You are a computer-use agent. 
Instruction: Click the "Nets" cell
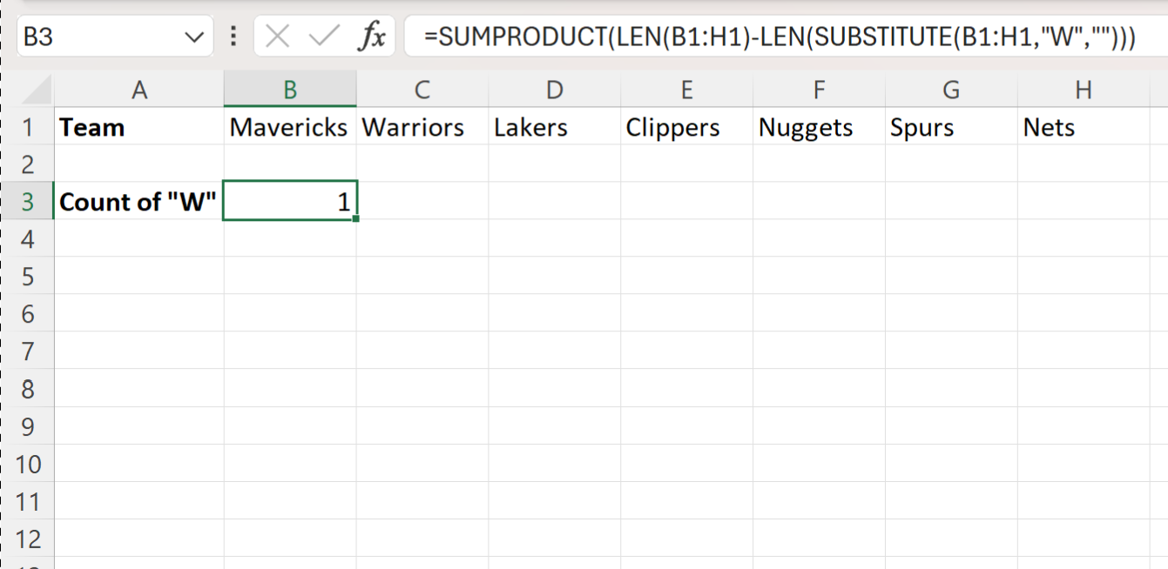tap(1083, 127)
